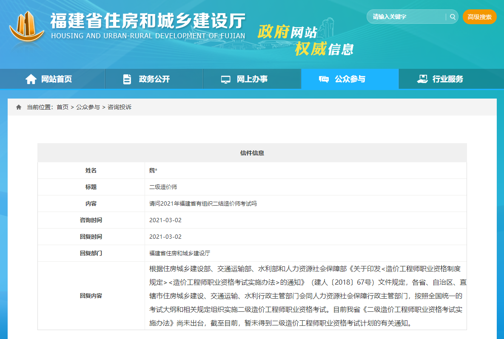The width and height of the screenshot is (504, 339).
Task: Go to the 网上办事 navigation item
Action: click(252, 79)
